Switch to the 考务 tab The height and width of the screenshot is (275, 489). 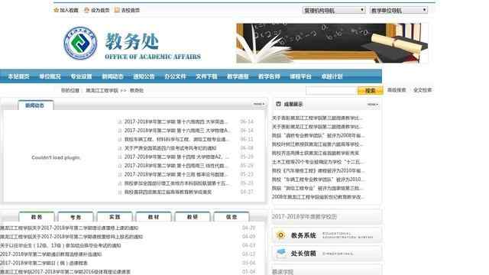point(76,217)
